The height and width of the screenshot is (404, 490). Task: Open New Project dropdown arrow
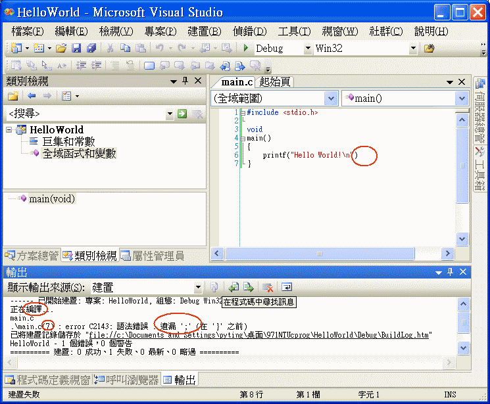coord(27,48)
